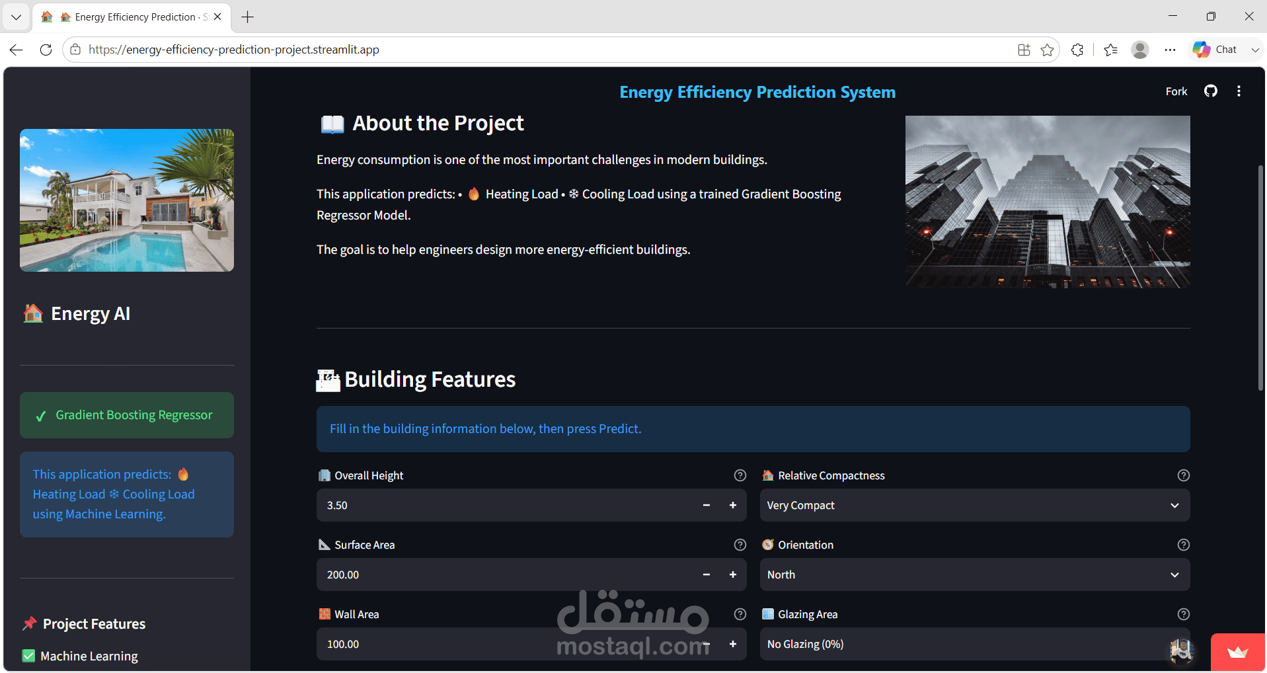The image size is (1267, 673).
Task: Increase Overall Height with plus button
Action: (x=733, y=505)
